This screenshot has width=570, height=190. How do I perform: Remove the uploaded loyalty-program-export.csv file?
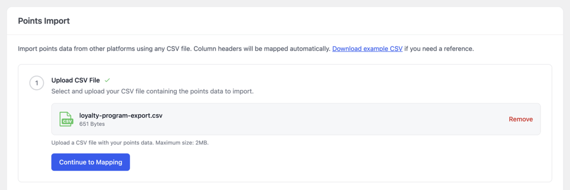click(x=520, y=119)
